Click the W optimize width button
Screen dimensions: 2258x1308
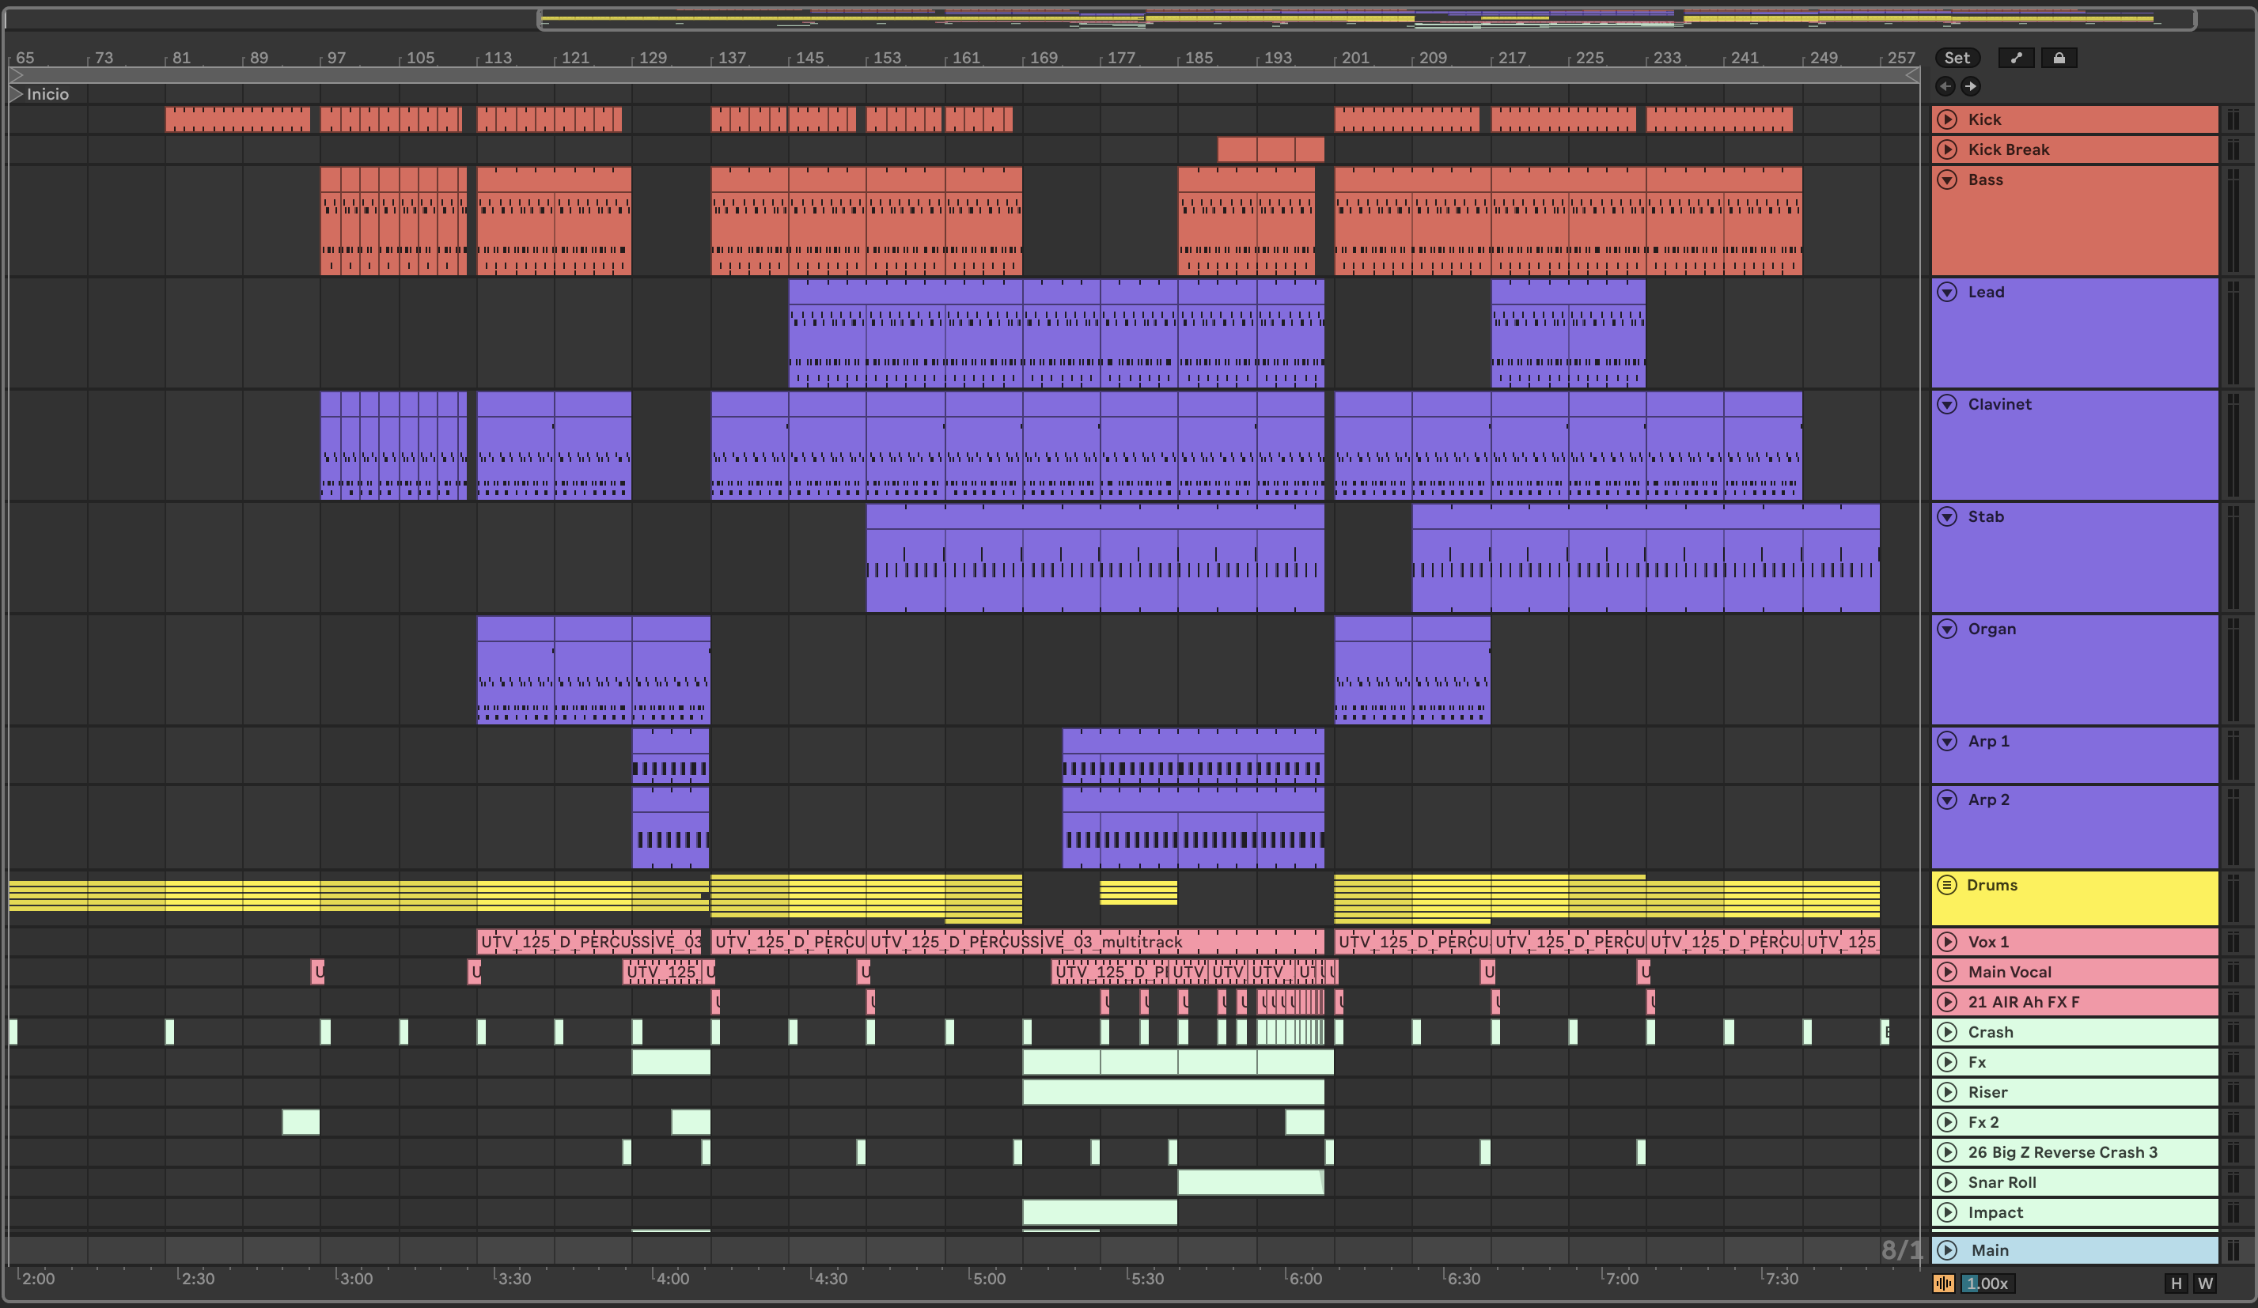[x=2205, y=1283]
